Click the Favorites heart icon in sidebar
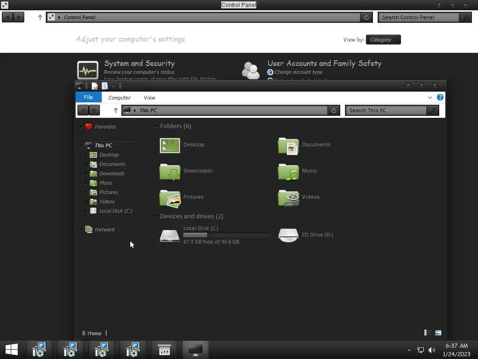This screenshot has height=359, width=478. click(x=89, y=126)
